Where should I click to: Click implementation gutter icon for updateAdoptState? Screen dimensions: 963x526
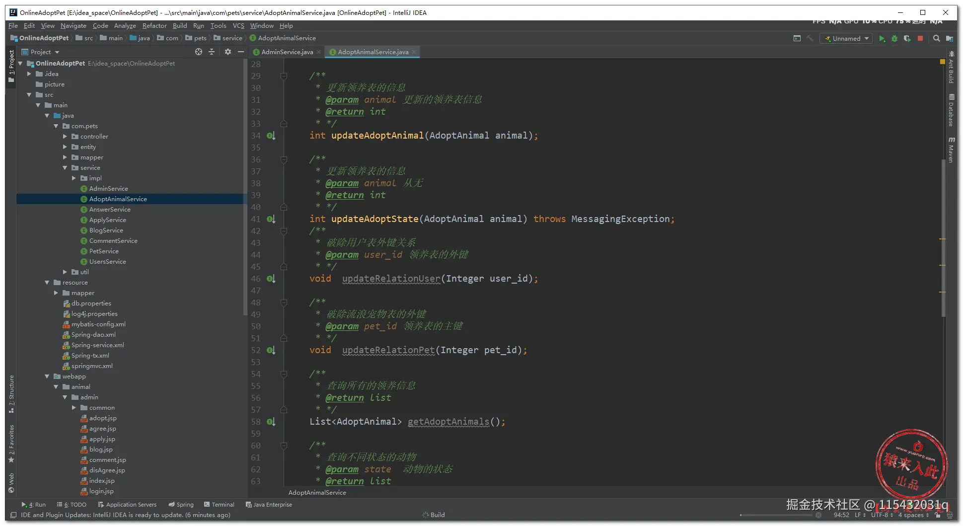tap(271, 219)
